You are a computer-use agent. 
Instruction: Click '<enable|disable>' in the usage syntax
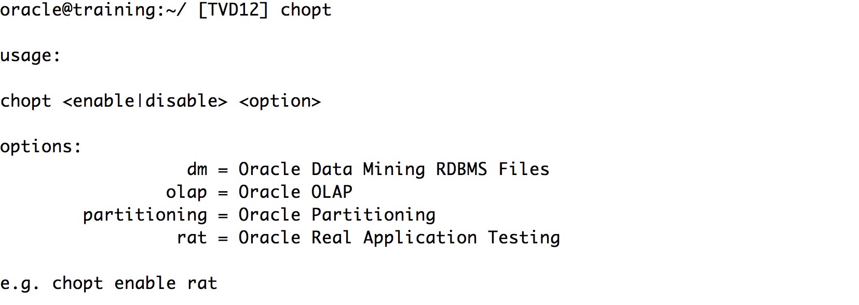[145, 101]
